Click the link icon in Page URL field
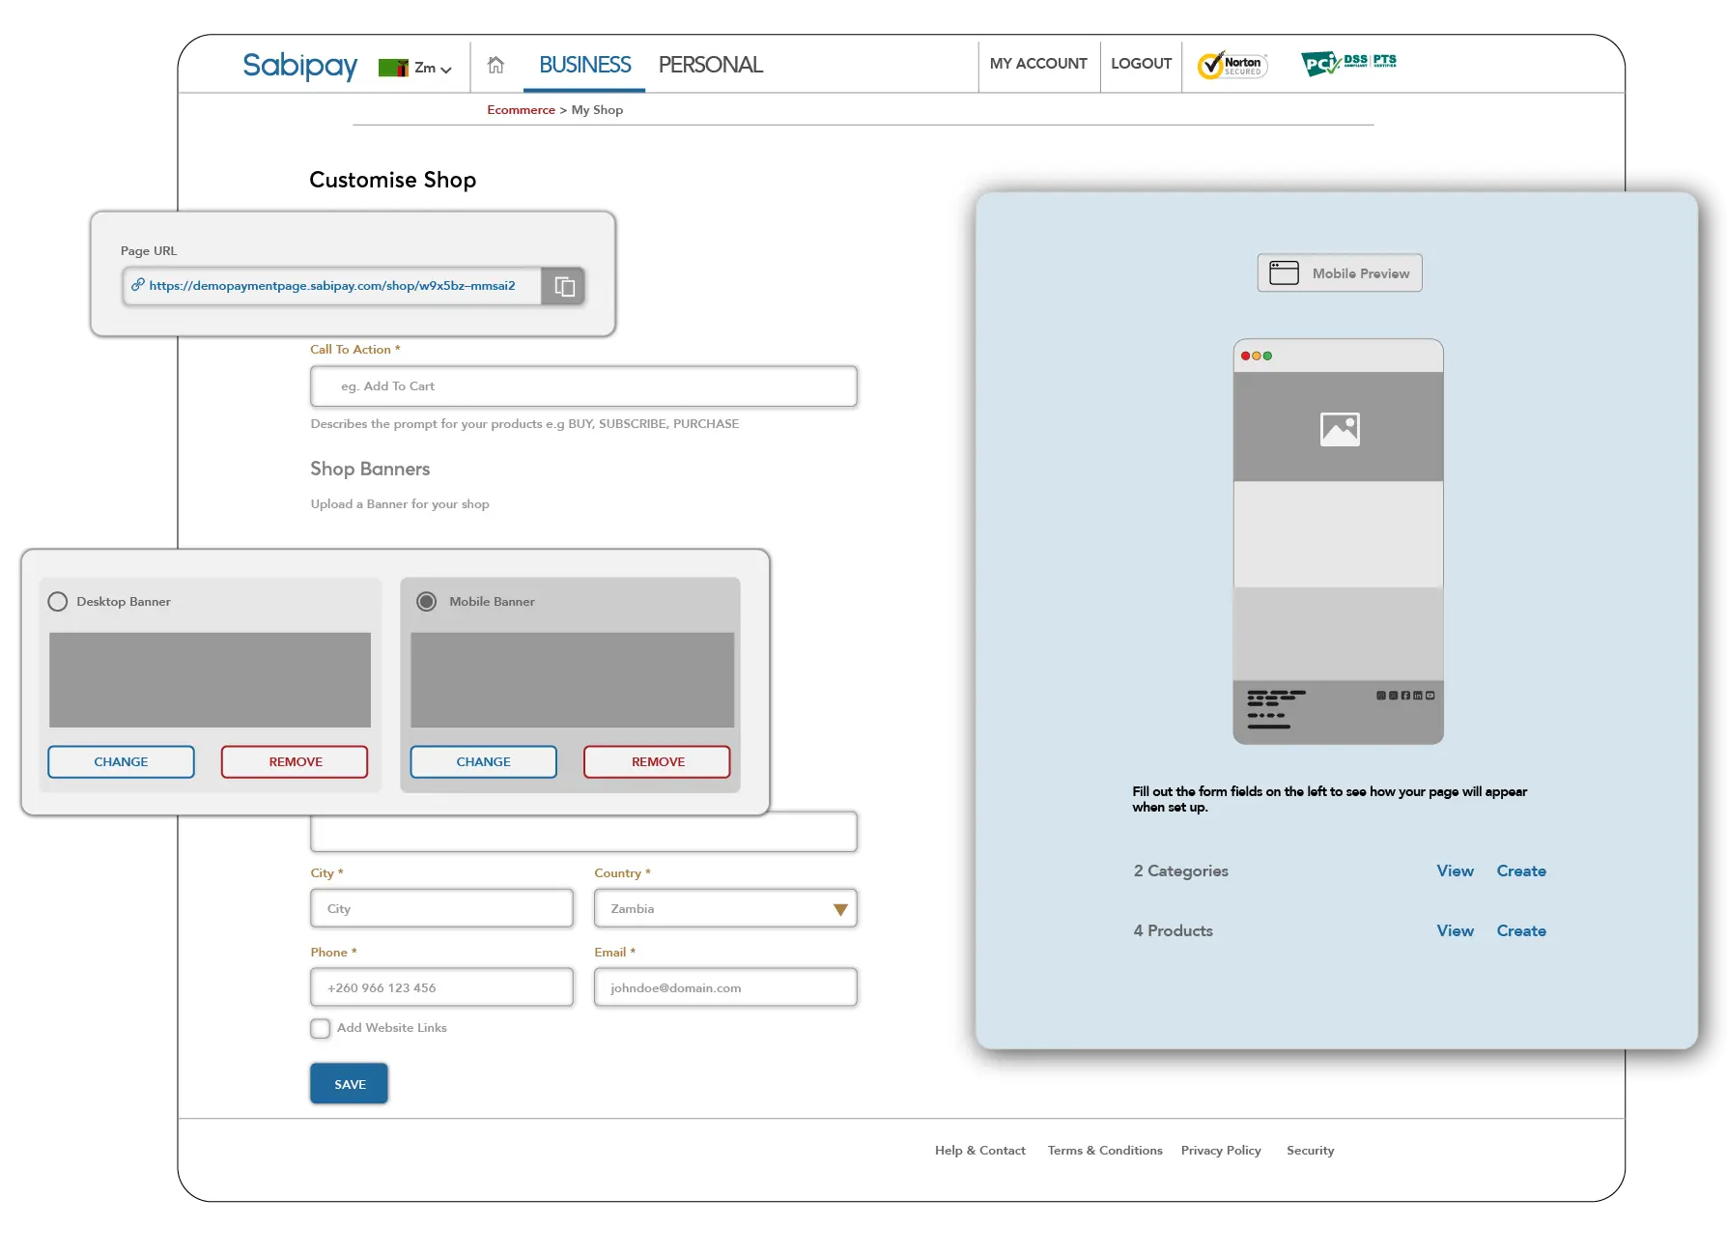 tap(138, 285)
